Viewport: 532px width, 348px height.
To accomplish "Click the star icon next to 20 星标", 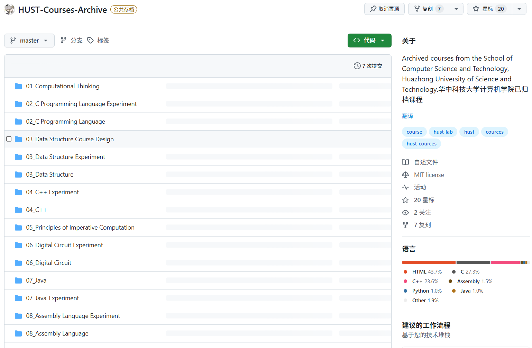I will pos(405,200).
